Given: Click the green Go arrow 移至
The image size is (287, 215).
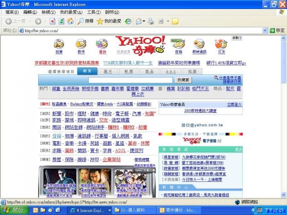Looking at the screenshot, I should 278,30.
